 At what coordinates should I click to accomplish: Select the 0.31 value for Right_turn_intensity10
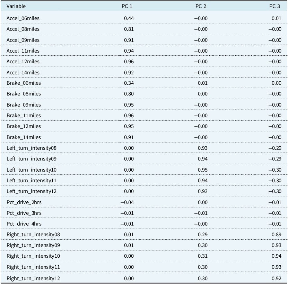203,256
